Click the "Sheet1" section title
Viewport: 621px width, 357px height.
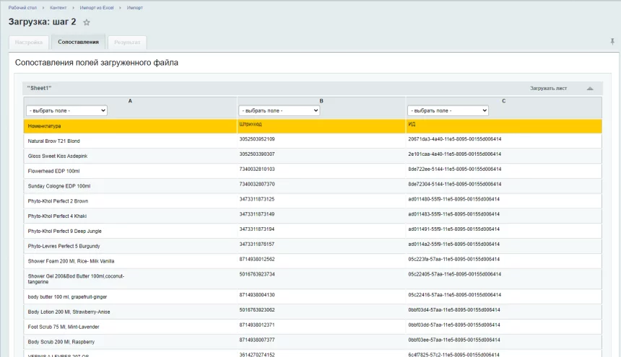40,88
